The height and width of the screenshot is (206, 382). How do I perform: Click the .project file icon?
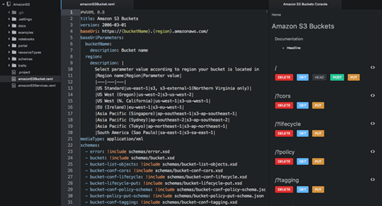[14, 72]
